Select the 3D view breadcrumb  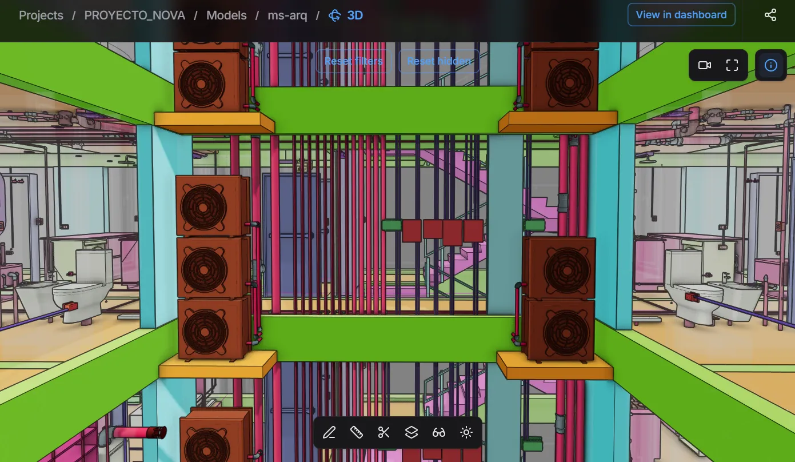point(355,15)
